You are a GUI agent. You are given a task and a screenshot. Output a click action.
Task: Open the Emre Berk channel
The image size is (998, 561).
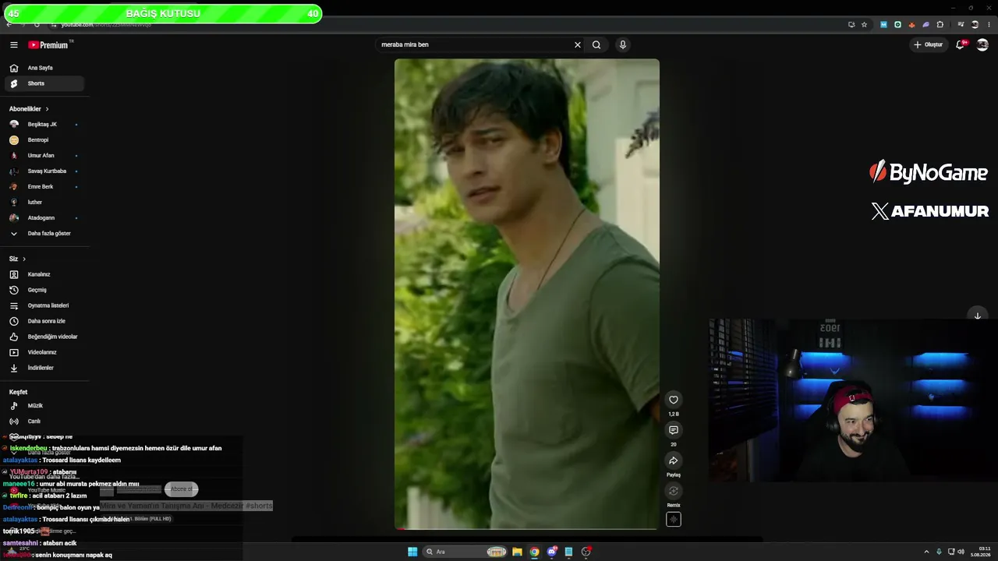coord(44,187)
